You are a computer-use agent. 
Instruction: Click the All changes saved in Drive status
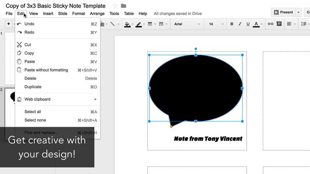pos(178,14)
